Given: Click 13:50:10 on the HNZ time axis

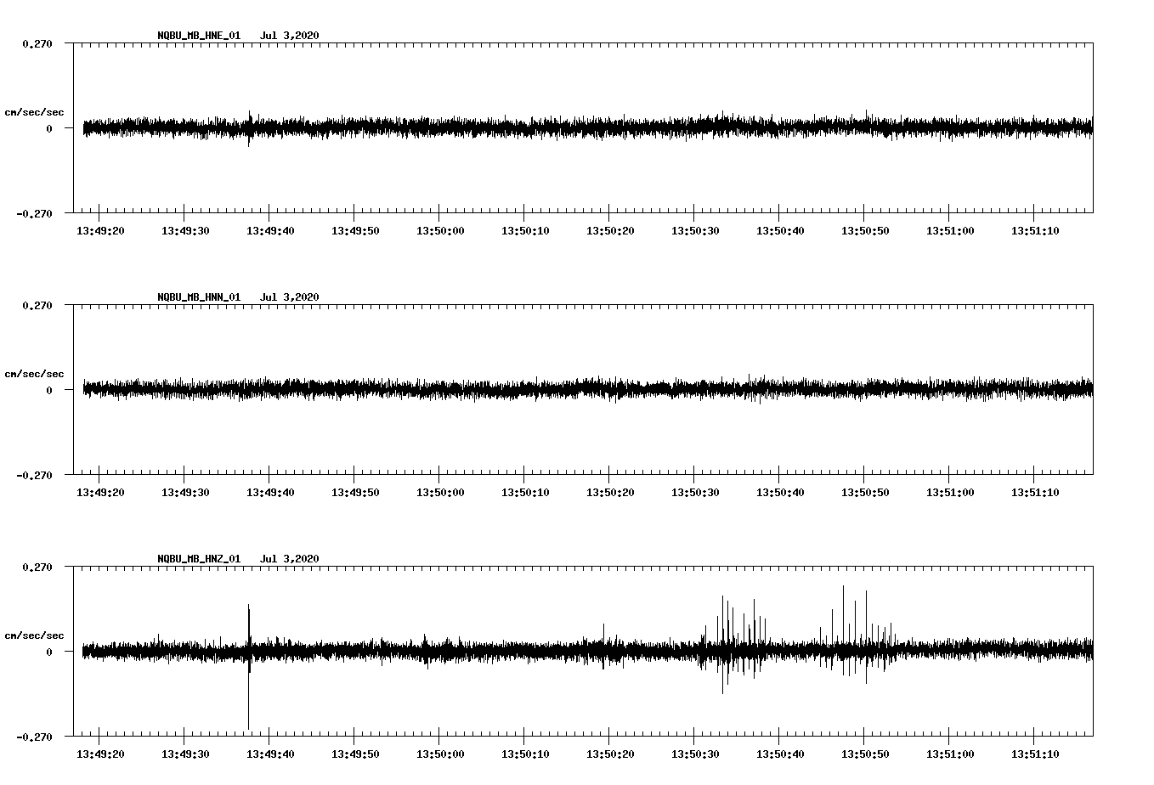Looking at the screenshot, I should 525,754.
